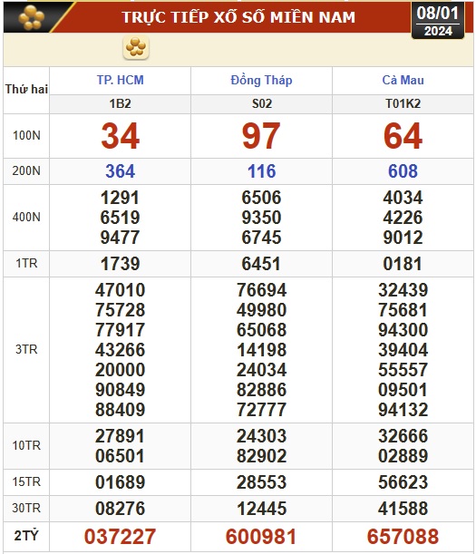The width and height of the screenshot is (476, 554).
Task: Click 10TR number 24303
Action: pyautogui.click(x=261, y=436)
